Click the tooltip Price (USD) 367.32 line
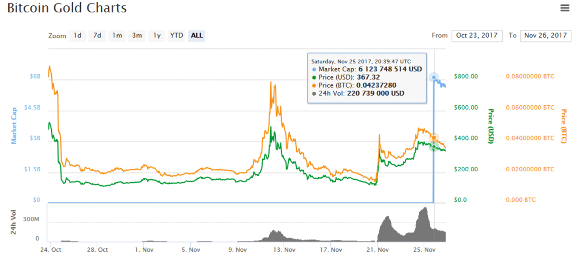 (x=345, y=77)
